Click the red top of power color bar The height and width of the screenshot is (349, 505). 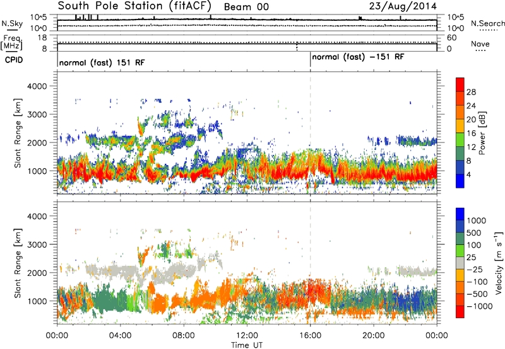(460, 84)
